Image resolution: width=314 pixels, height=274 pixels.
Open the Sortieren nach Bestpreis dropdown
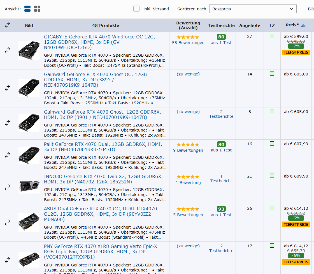pyautogui.click(x=253, y=9)
